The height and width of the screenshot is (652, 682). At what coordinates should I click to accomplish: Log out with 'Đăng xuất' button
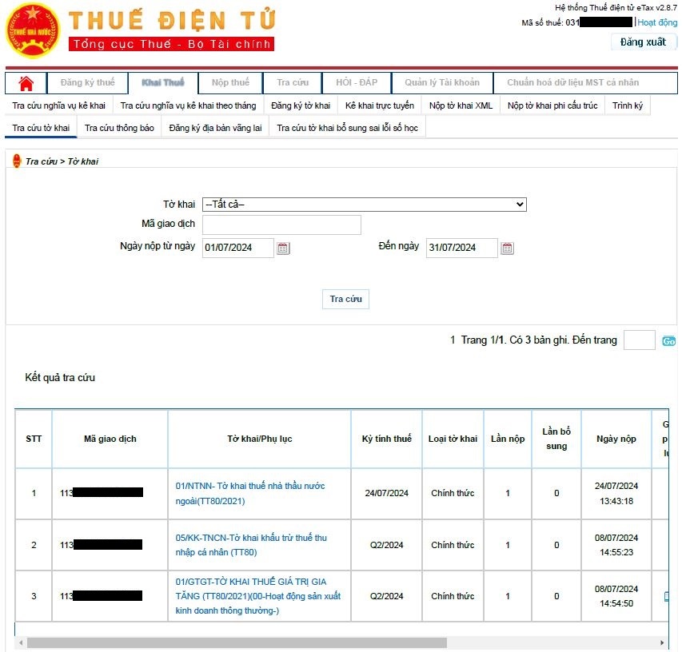643,42
